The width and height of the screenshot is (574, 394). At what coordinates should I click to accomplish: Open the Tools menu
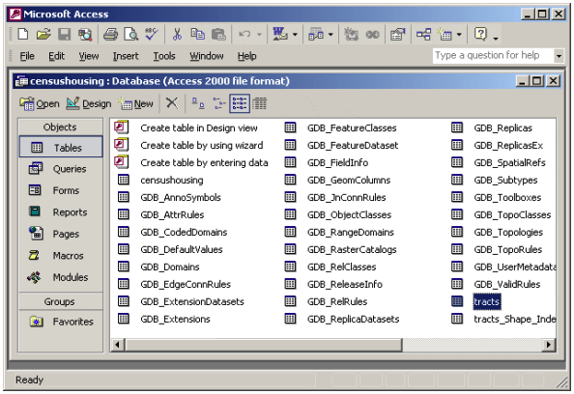[x=164, y=56]
